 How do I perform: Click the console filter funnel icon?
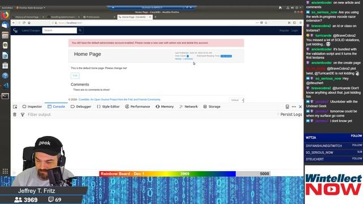[x=23, y=114]
